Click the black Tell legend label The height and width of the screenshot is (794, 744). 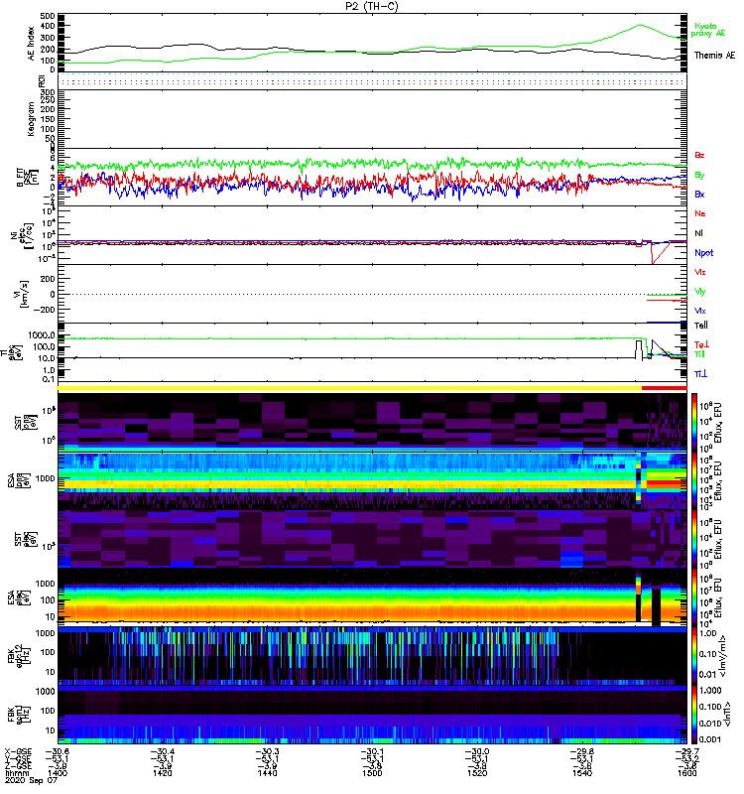[x=701, y=326]
